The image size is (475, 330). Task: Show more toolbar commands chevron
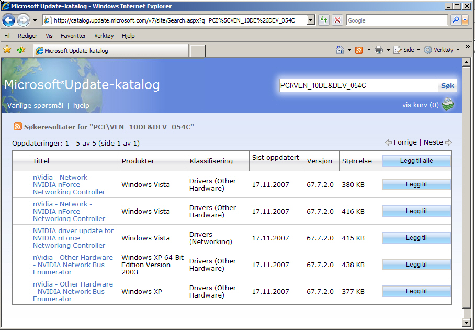[x=468, y=47]
